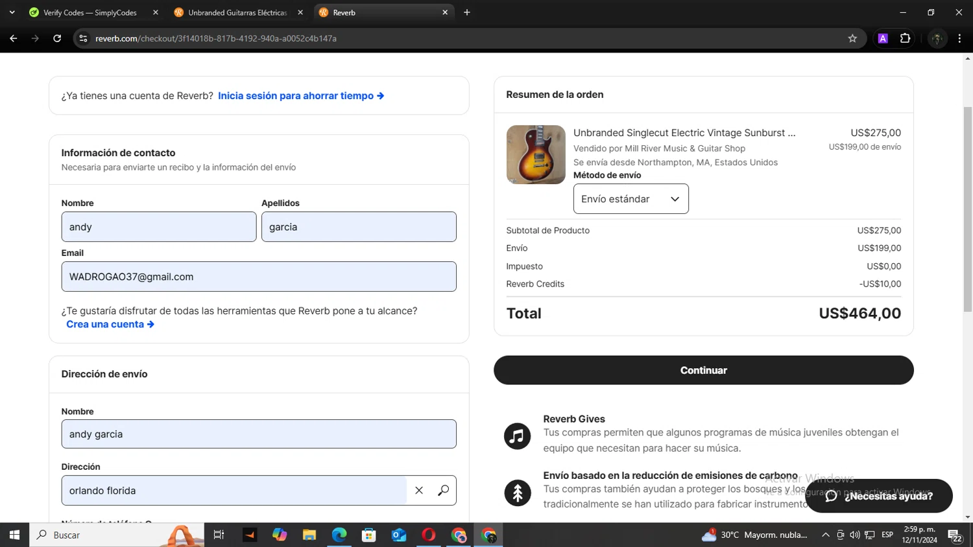Clear the Dirección field with X icon
The image size is (973, 547).
click(x=419, y=491)
